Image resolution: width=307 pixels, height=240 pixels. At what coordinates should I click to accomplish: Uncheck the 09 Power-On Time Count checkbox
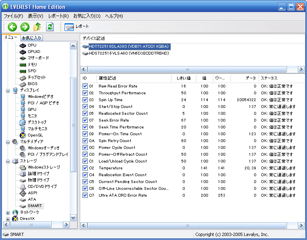[85, 134]
